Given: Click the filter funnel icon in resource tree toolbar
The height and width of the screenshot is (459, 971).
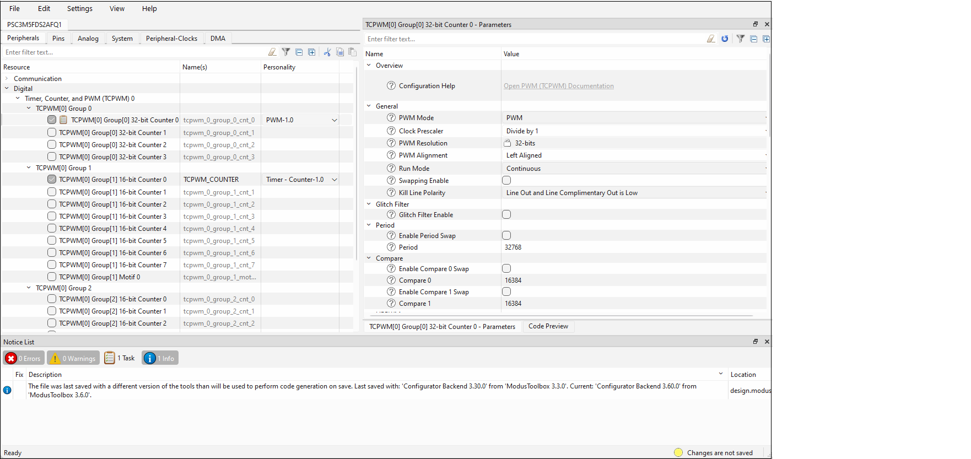Looking at the screenshot, I should click(286, 52).
